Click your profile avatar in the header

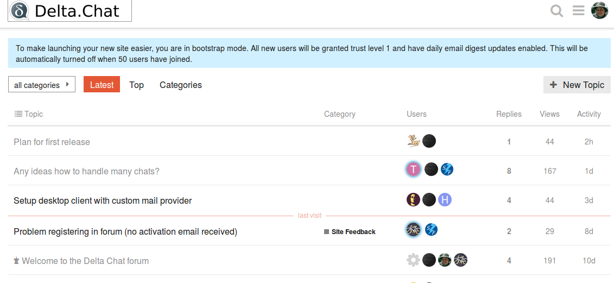[600, 10]
